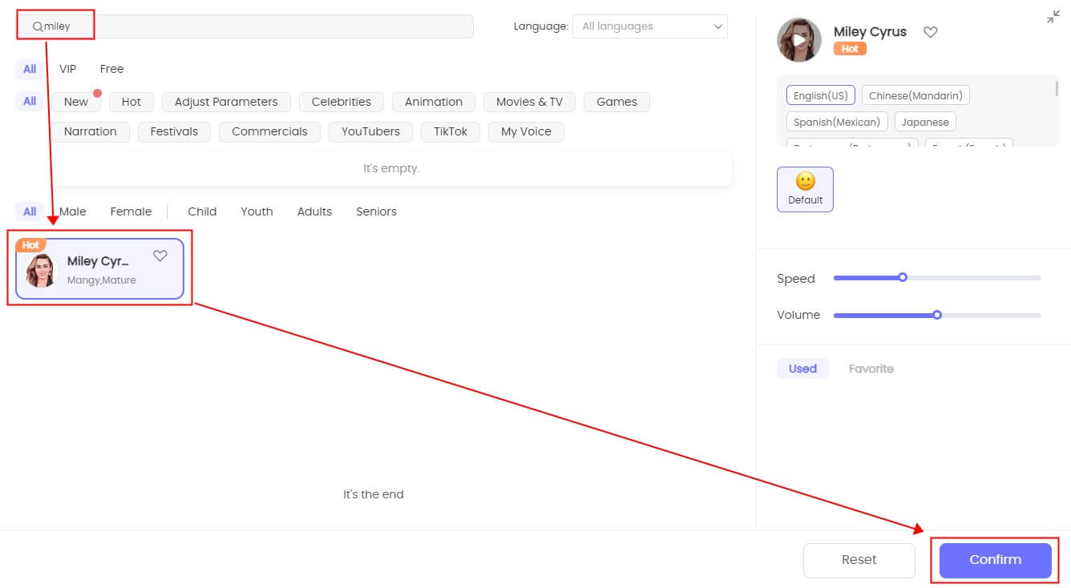Filter by Celebrities category
1071x588 pixels.
(342, 102)
